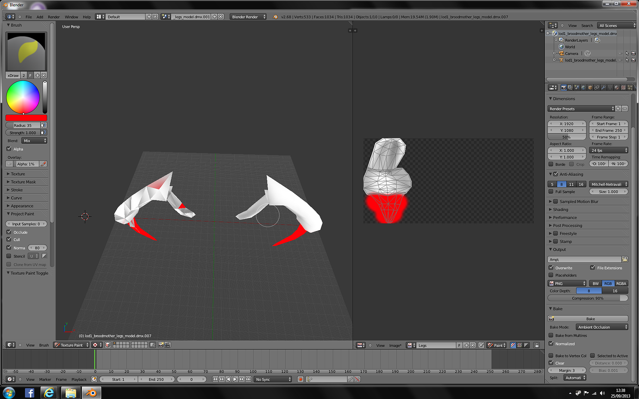The height and width of the screenshot is (399, 639).
Task: Open the Render properties tab camera icon
Action: pos(564,87)
